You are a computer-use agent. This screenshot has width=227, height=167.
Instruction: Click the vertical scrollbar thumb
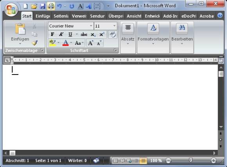pyautogui.click(x=221, y=74)
